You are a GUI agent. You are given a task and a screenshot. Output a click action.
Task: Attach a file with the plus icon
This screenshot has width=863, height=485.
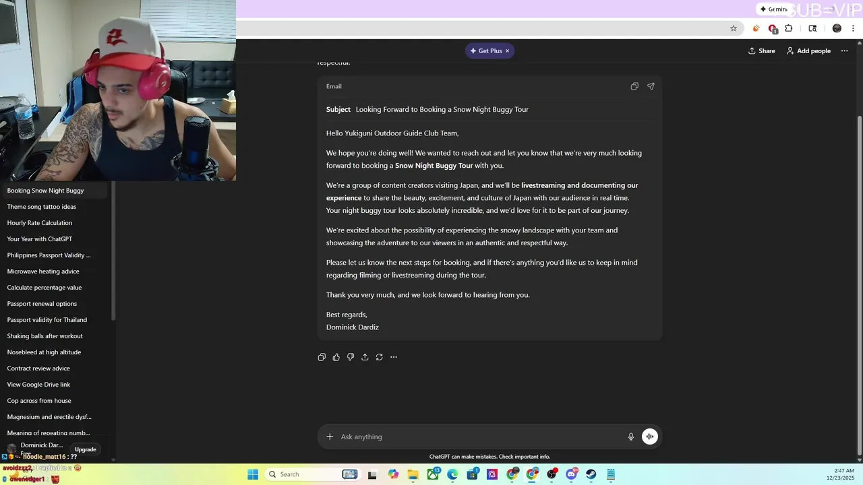[x=330, y=437]
